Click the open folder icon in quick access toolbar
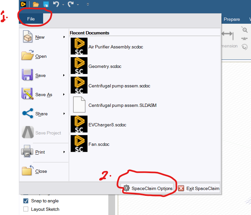 (x=36, y=4)
